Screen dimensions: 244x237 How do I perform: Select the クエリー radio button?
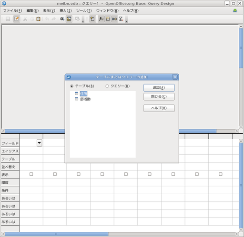(107, 86)
